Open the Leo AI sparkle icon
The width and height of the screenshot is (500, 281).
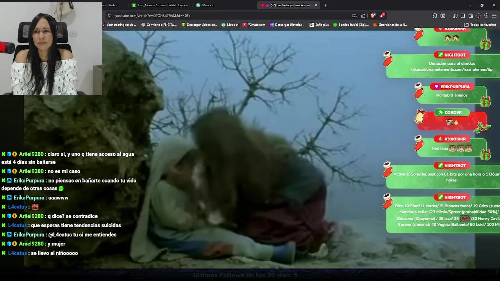point(479,16)
